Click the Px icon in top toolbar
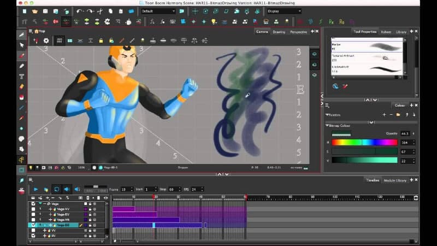 (x=331, y=21)
